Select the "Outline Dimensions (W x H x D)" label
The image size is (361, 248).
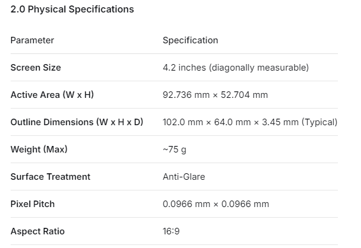click(x=76, y=122)
